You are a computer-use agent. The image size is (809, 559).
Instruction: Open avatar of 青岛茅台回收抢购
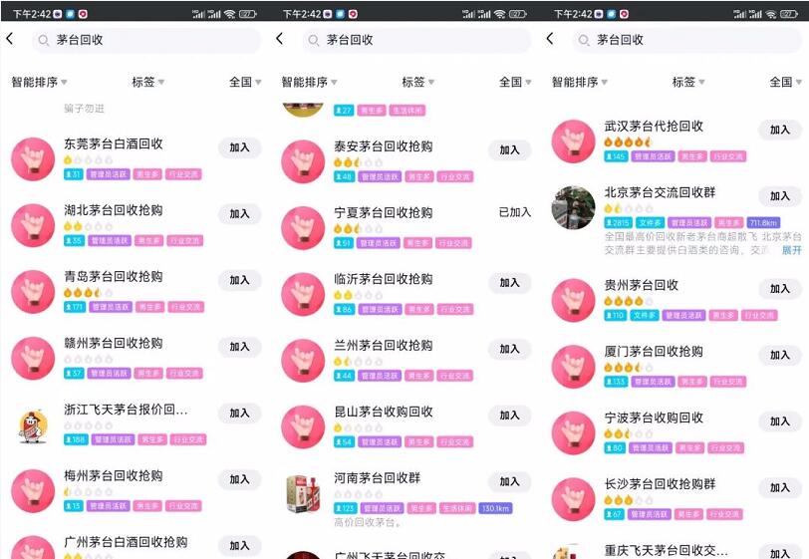click(33, 292)
